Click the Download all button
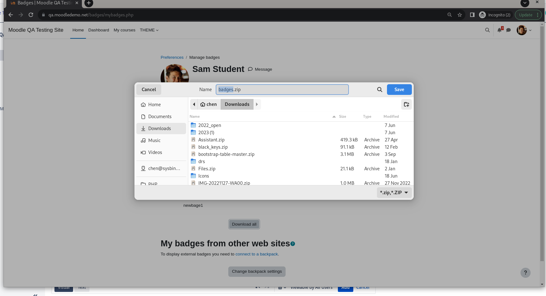The width and height of the screenshot is (546, 296). point(244,224)
